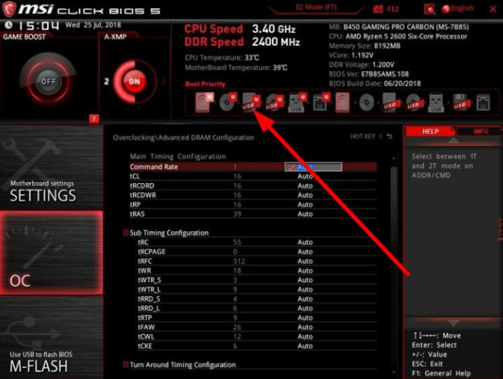Collapse the Sub Timing Configuration section

[x=126, y=232]
